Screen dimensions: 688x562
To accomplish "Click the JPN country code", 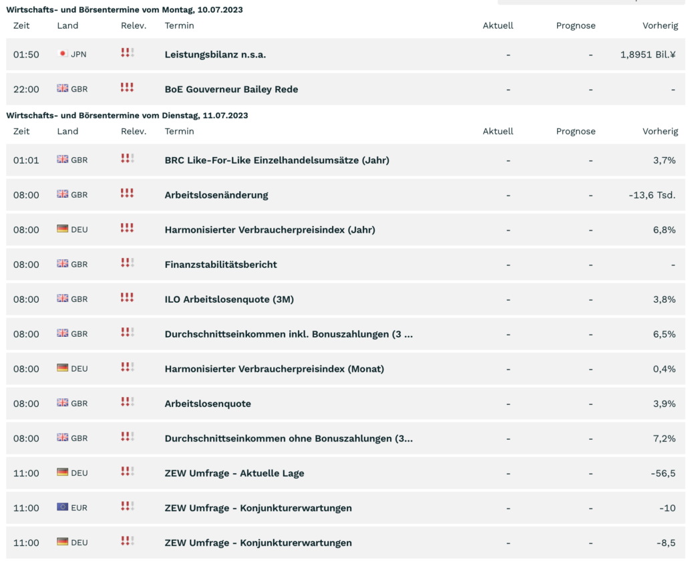I will tap(79, 54).
